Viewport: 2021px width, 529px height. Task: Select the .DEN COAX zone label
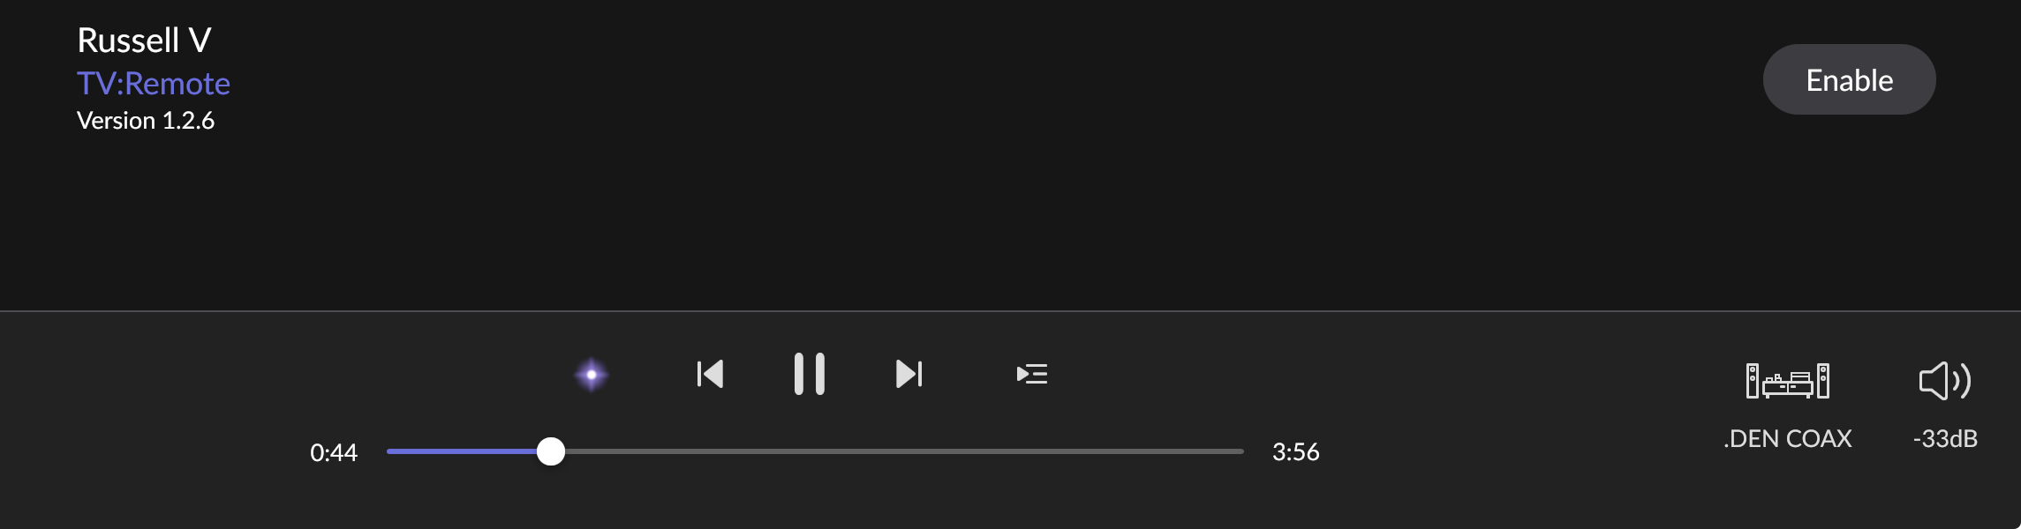pos(1788,438)
